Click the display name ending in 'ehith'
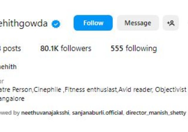Screen dimensions: 188x132 (8, 67)
